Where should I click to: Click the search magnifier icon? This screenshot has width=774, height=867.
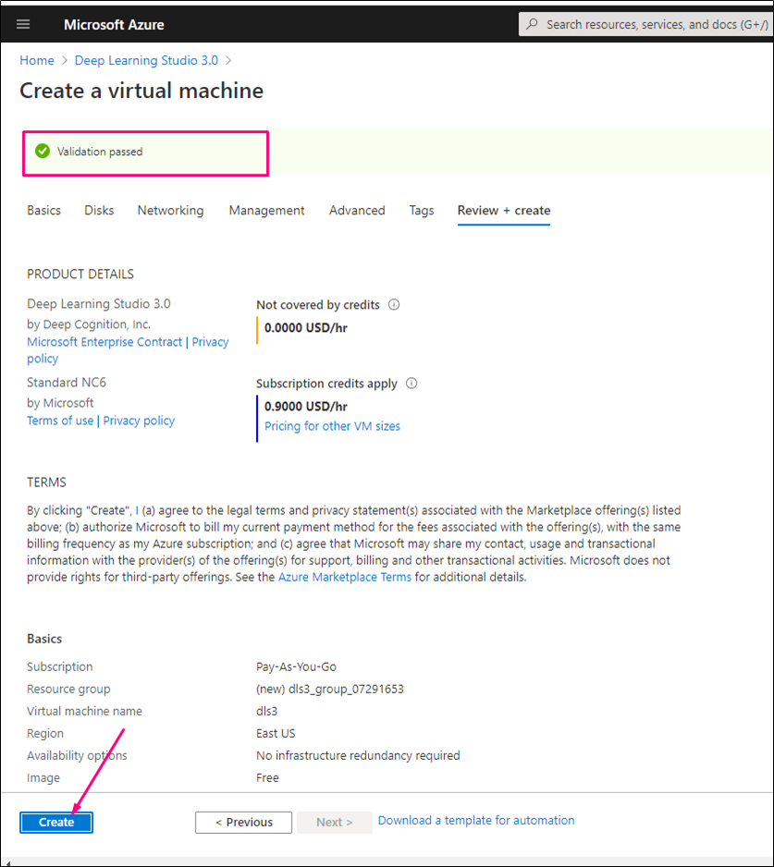532,24
